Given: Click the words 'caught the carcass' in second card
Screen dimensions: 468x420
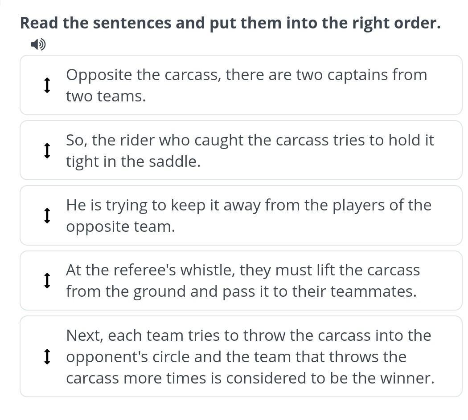Looking at the screenshot, I should [x=262, y=140].
